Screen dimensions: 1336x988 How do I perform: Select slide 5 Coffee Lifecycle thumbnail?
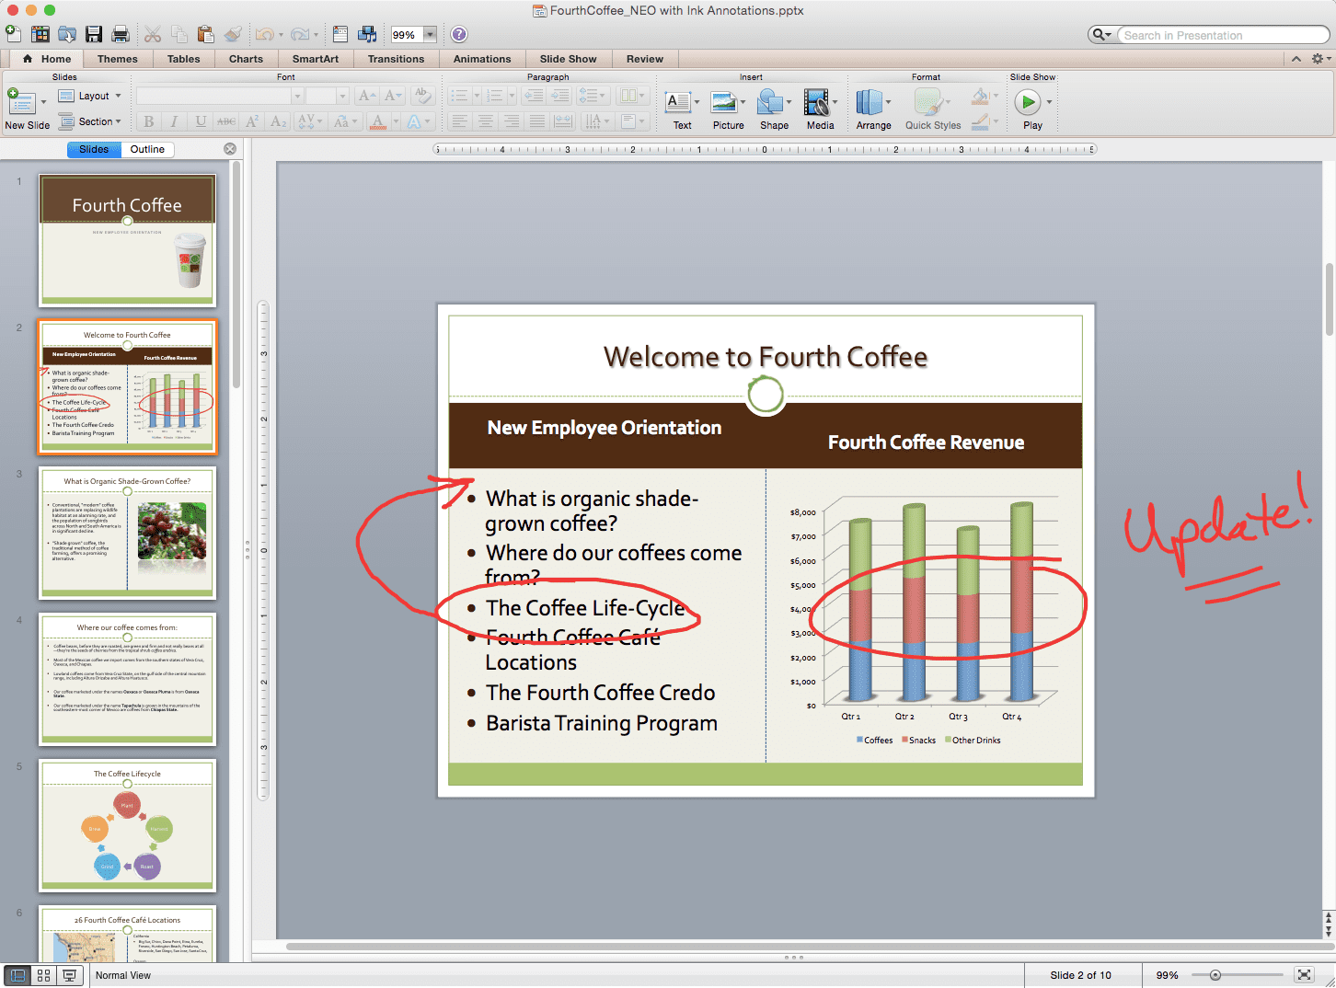click(x=127, y=825)
